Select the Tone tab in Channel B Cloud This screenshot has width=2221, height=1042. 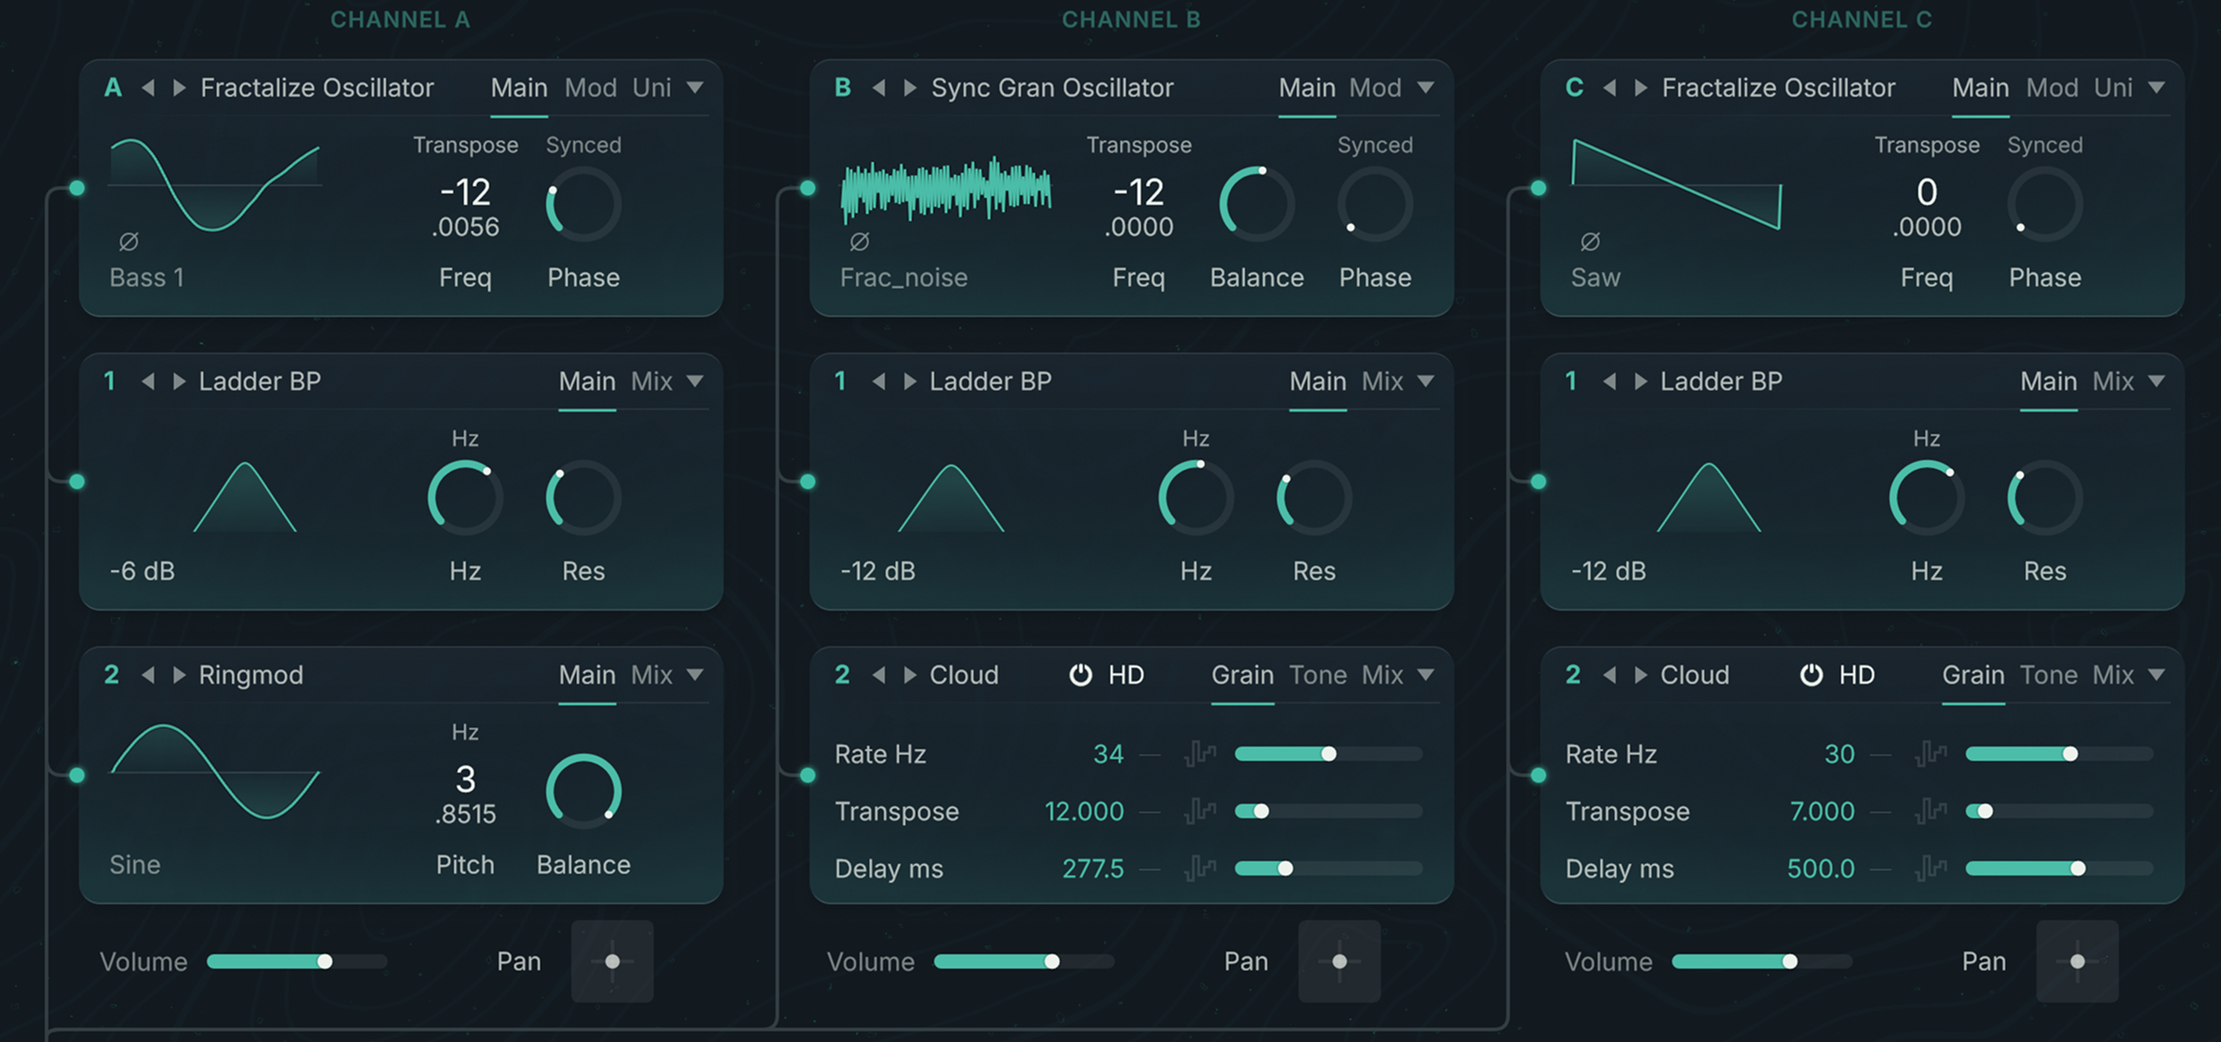coord(1318,675)
